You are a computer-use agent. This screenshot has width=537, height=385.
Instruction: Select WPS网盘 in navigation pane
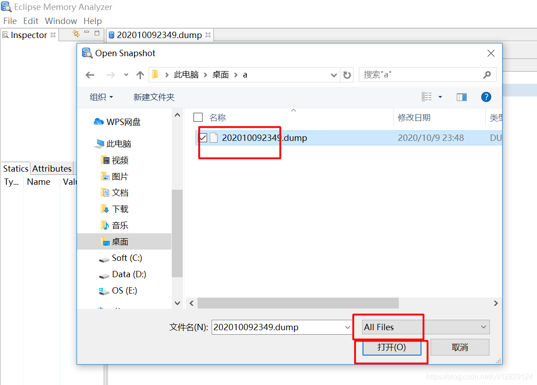(117, 122)
